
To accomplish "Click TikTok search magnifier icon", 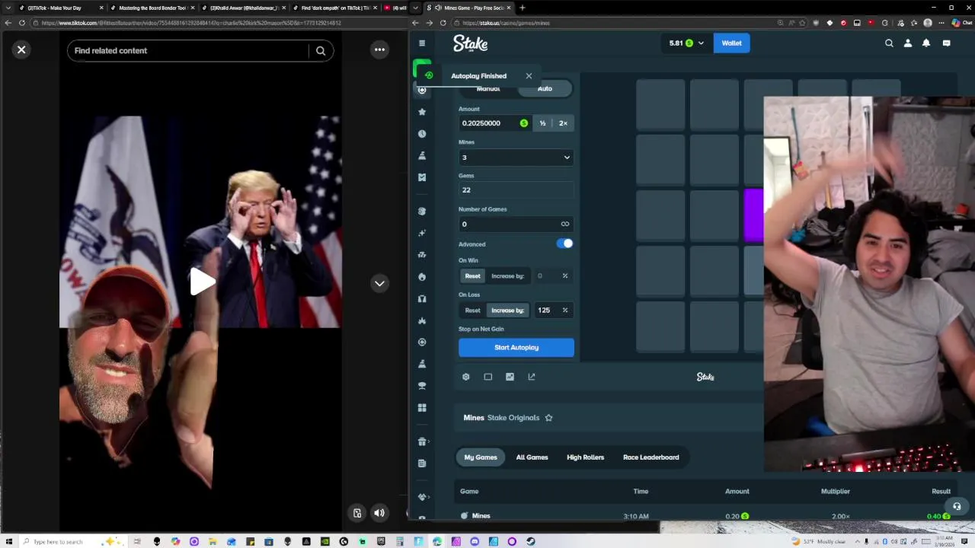I will tap(321, 51).
